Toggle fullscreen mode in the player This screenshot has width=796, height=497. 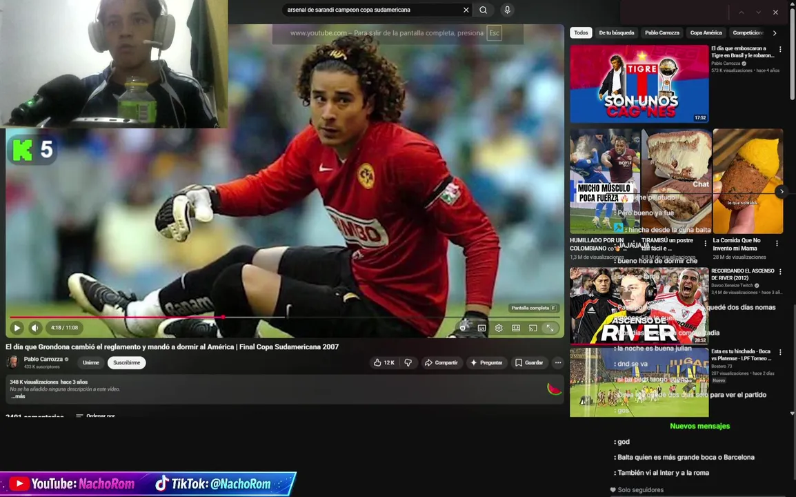[550, 328]
